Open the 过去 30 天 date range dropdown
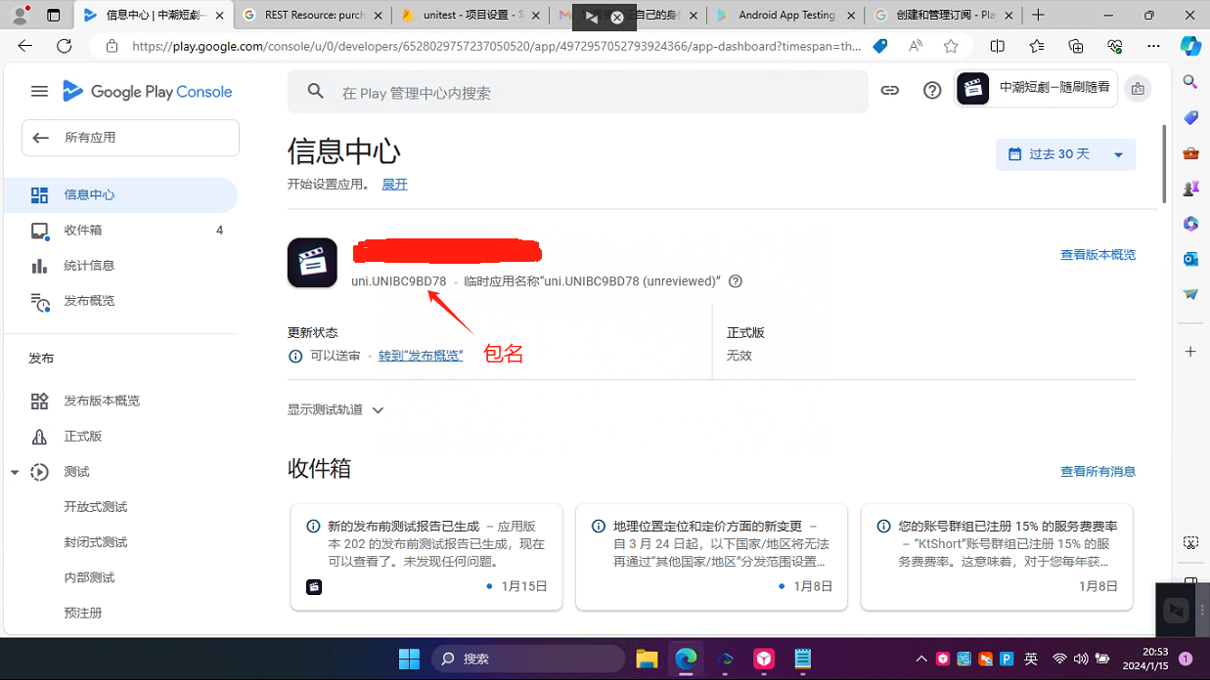1210x680 pixels. click(1066, 154)
